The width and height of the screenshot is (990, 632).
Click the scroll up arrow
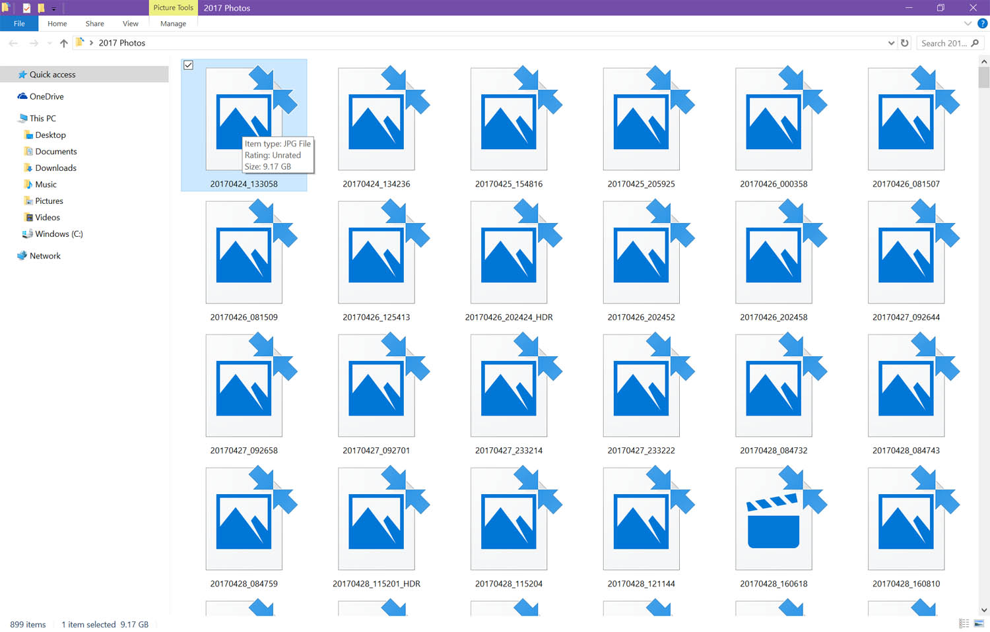point(984,61)
